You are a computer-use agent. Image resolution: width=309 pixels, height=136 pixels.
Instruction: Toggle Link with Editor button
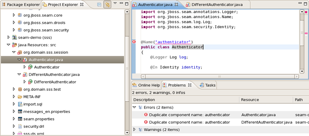point(107,4)
